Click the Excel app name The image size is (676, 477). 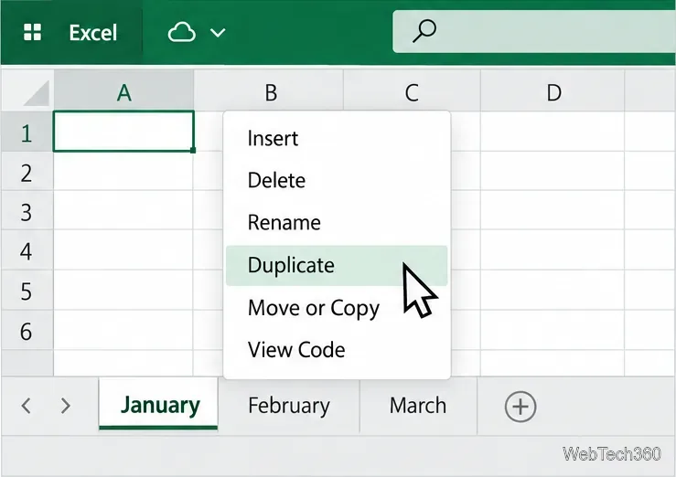93,33
